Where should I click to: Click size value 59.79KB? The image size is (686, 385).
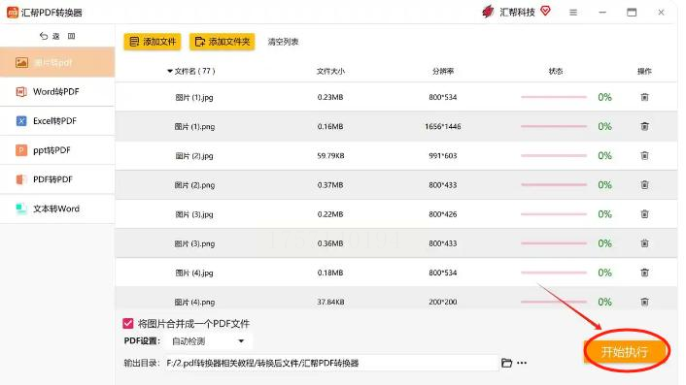click(330, 155)
